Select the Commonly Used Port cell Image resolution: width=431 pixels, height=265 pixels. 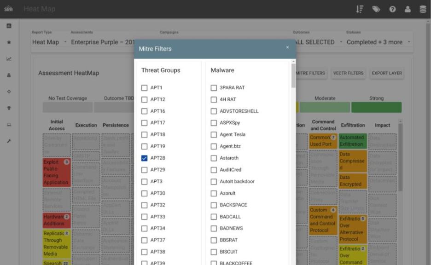click(323, 141)
